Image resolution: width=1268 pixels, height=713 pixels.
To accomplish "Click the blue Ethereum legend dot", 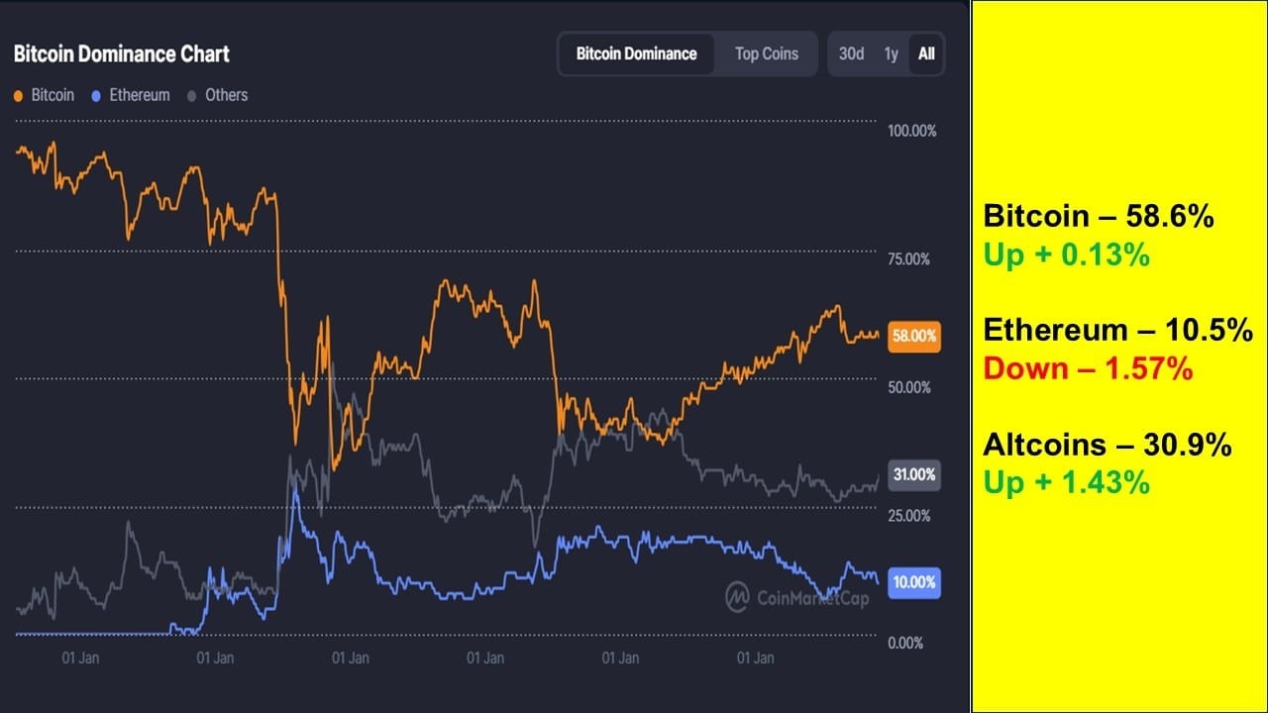I will (x=96, y=96).
